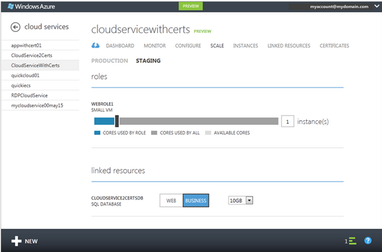Expand the account menu chevron
This screenshot has height=252, width=382.
pyautogui.click(x=377, y=6)
